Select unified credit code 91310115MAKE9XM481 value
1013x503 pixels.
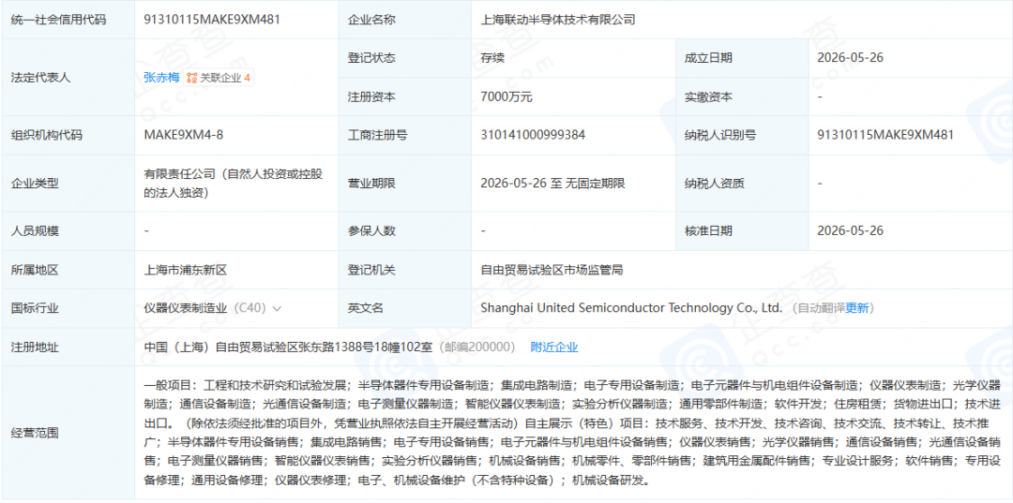(212, 20)
